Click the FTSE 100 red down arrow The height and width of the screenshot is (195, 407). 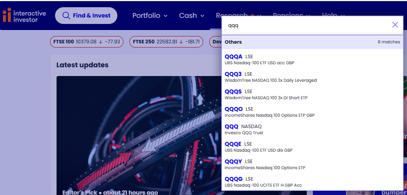101,41
